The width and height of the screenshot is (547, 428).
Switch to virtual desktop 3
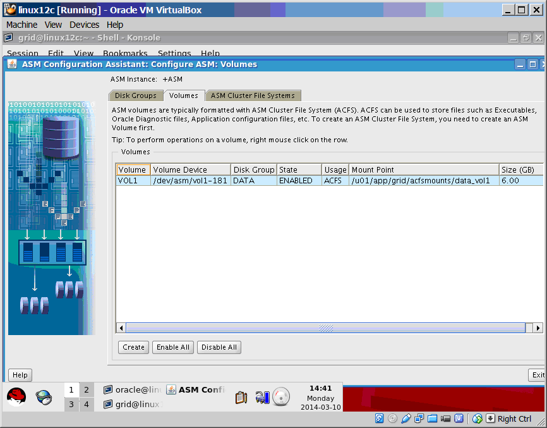[x=71, y=404]
